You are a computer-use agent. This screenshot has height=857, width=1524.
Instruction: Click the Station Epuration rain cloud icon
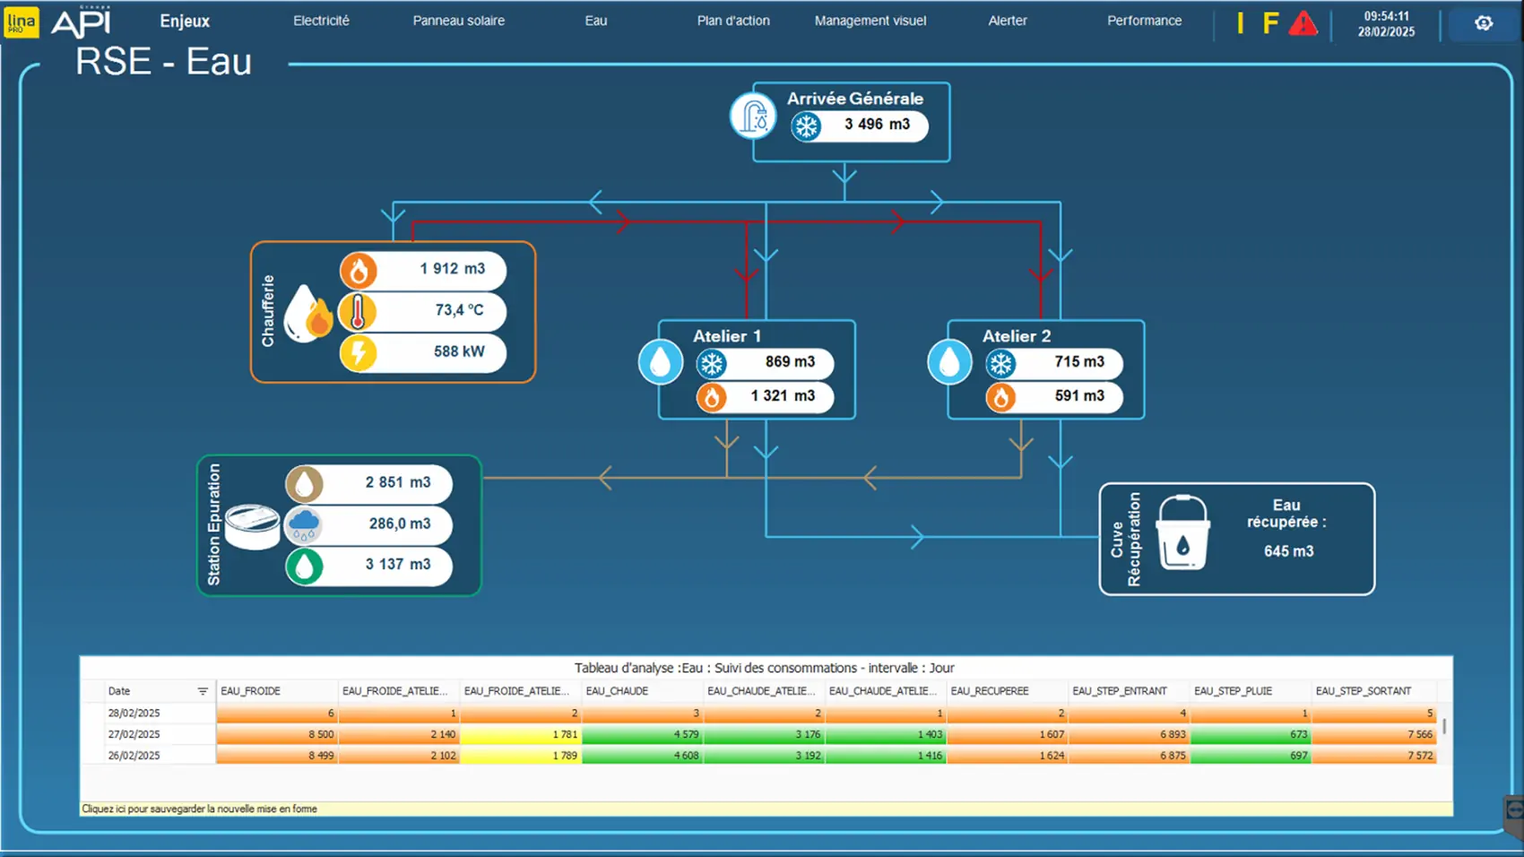click(304, 524)
